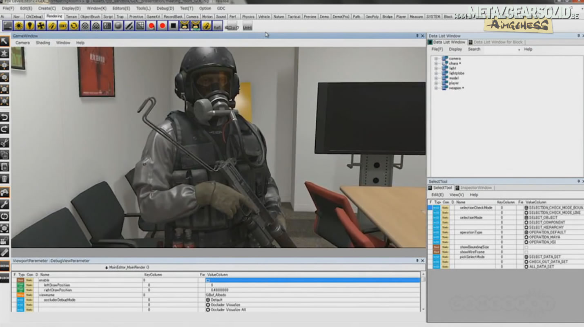
Task: Click the black square stop icon
Action: coord(174,26)
